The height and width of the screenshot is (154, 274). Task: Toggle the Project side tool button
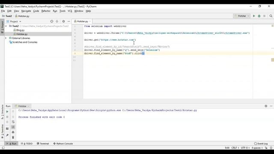tap(2, 27)
